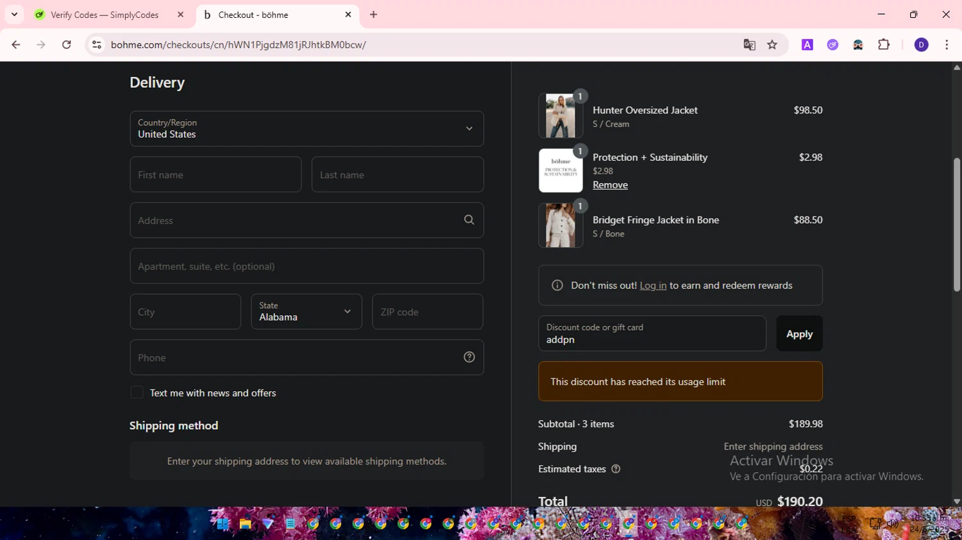
Task: Click the taskbar network icon
Action: point(875,523)
